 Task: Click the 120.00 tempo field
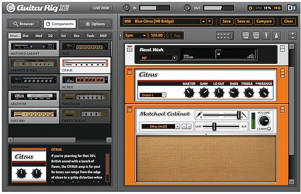[x=157, y=35]
